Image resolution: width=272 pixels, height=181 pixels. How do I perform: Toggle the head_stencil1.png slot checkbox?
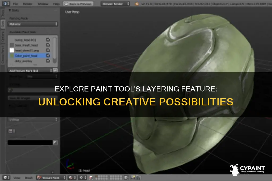[48, 50]
